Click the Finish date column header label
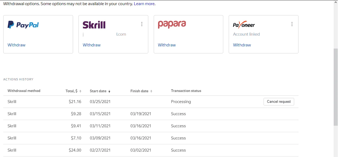Viewport: 338px width, 157px height. [139, 91]
